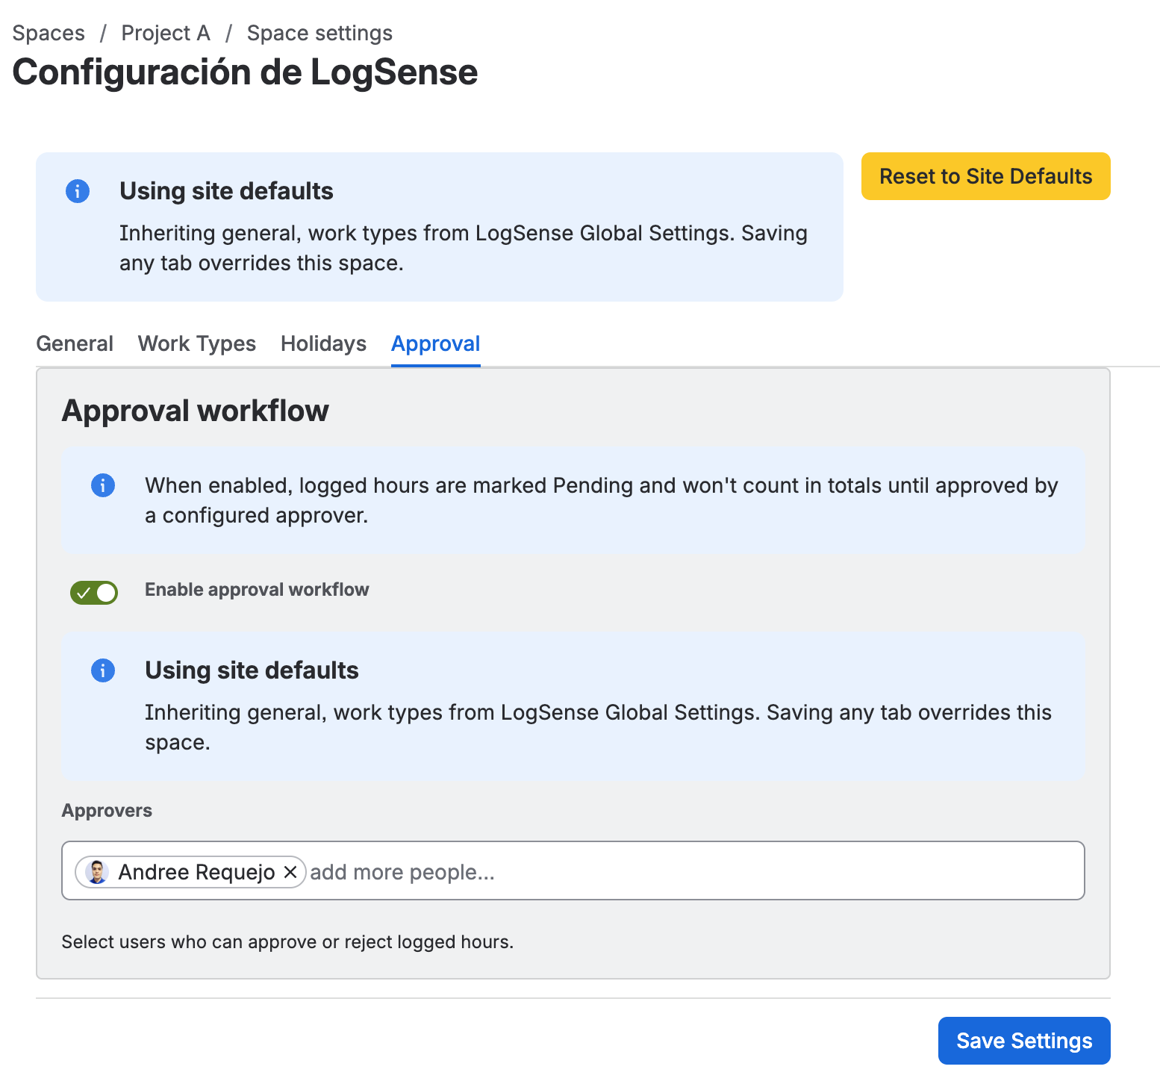This screenshot has height=1090, width=1160.
Task: Navigate to Spaces breadcrumb link
Action: click(49, 33)
